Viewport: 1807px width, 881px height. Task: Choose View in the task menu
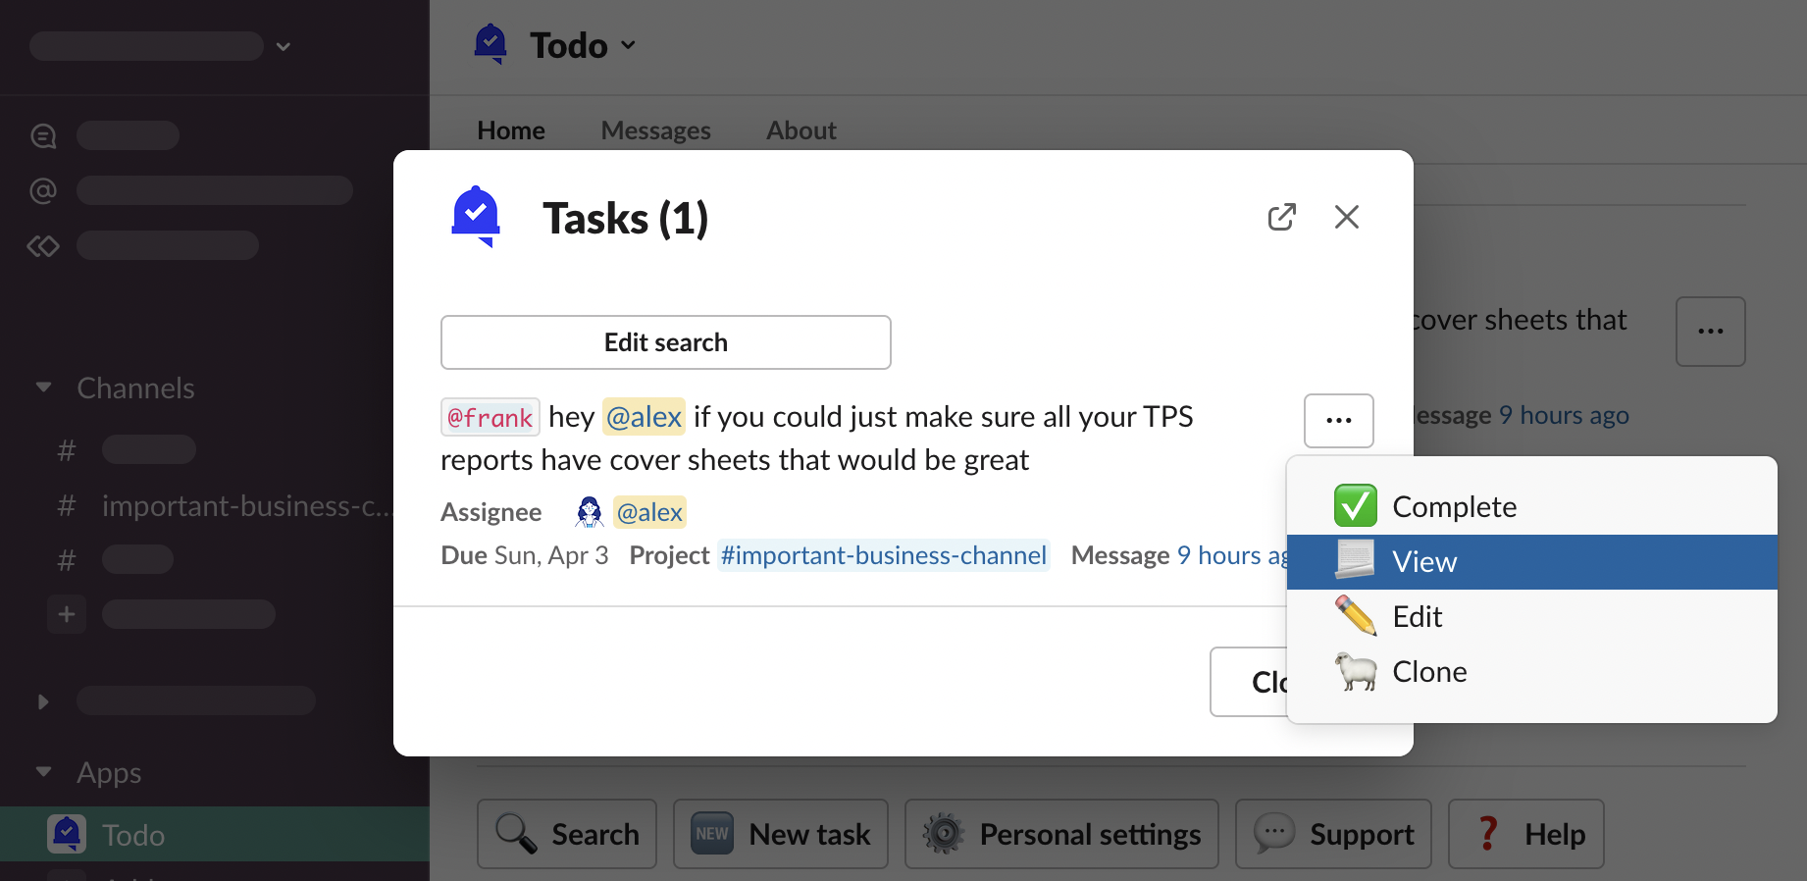(1424, 562)
